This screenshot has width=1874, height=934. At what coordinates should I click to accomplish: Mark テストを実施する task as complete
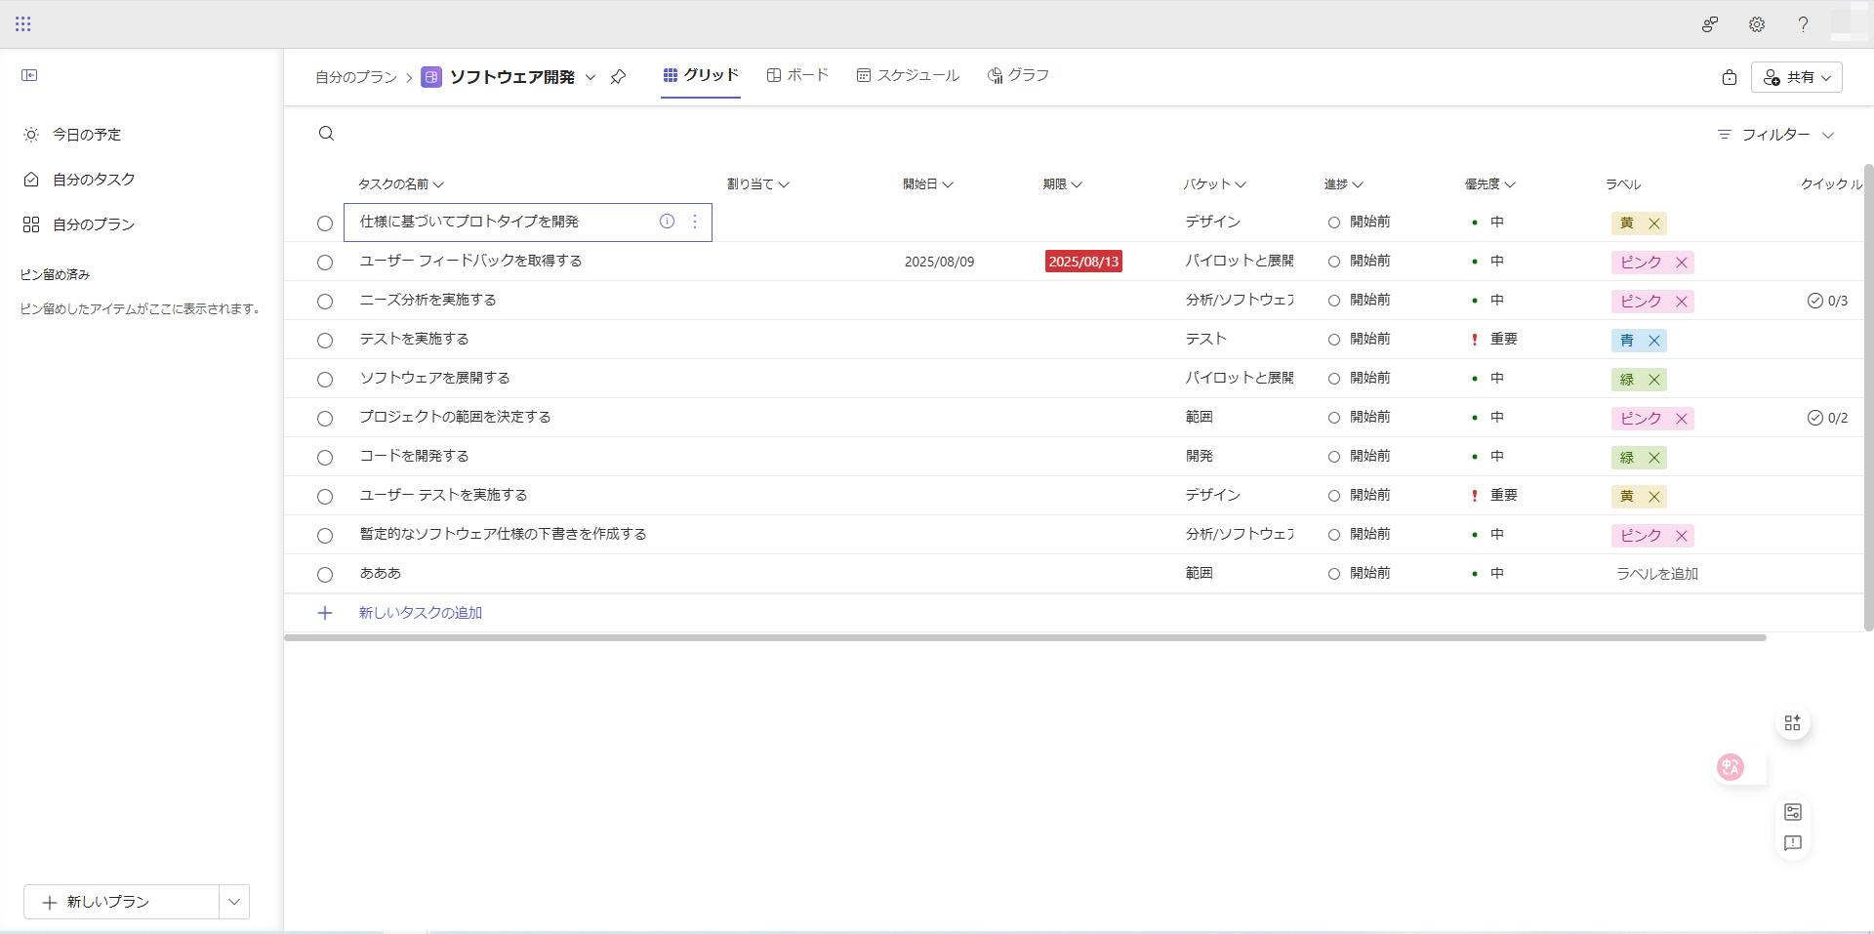(x=325, y=341)
